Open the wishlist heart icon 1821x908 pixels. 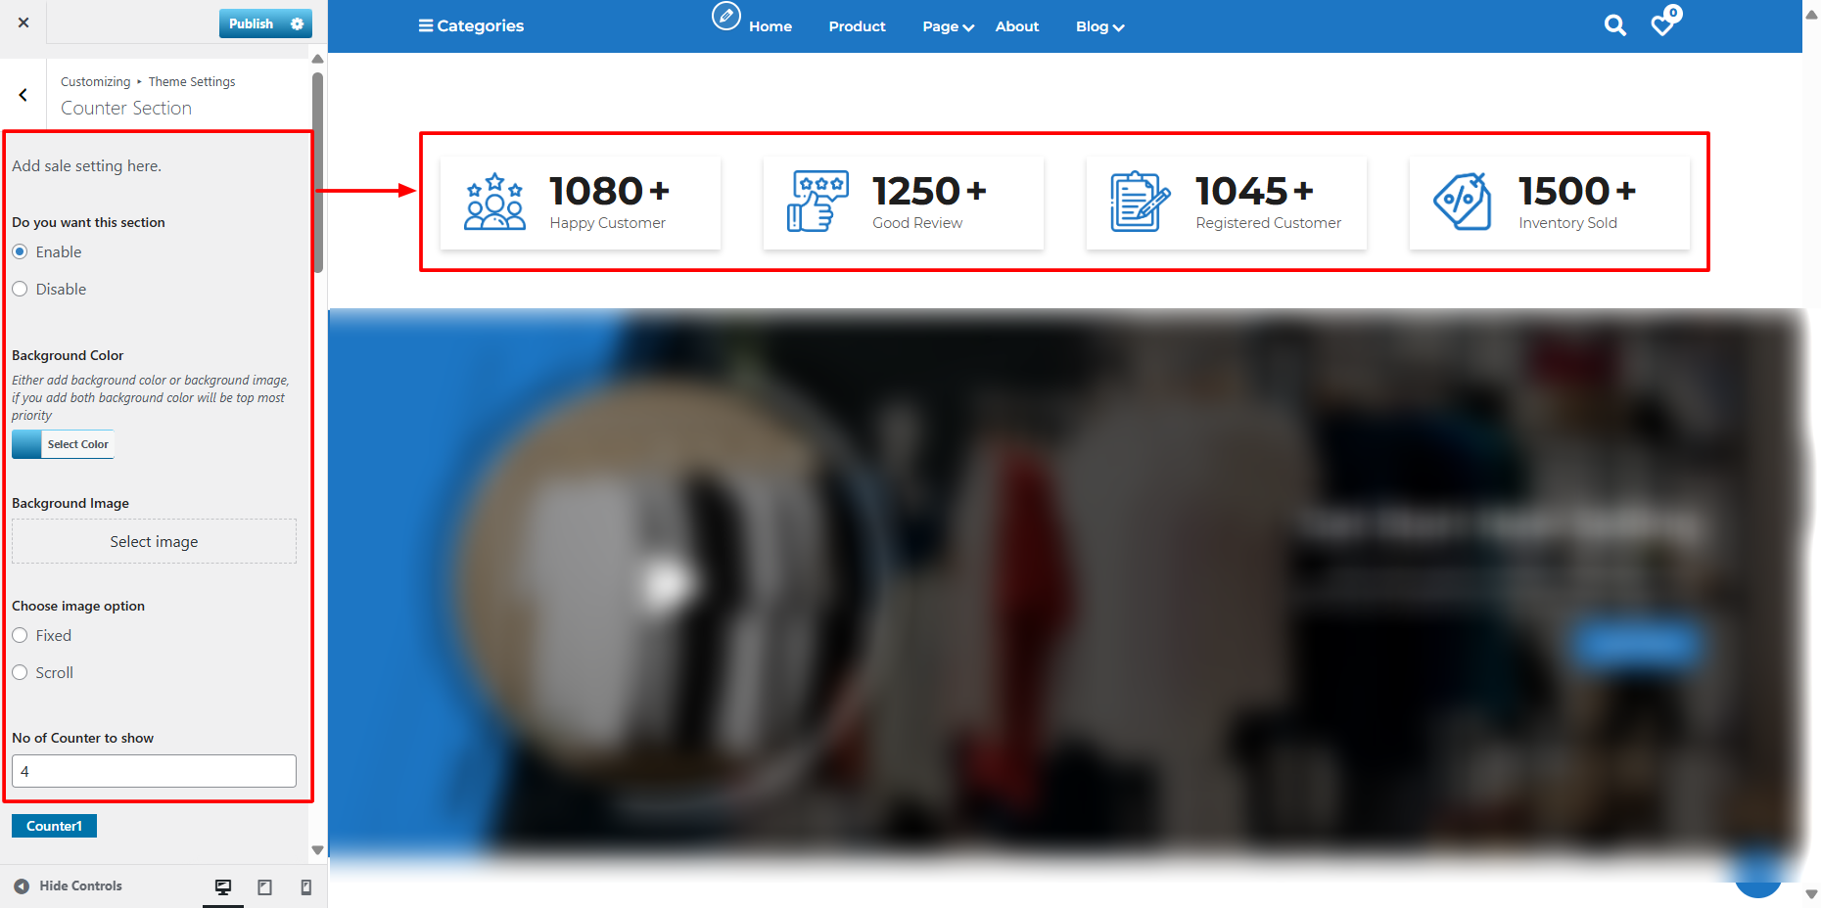[1662, 25]
